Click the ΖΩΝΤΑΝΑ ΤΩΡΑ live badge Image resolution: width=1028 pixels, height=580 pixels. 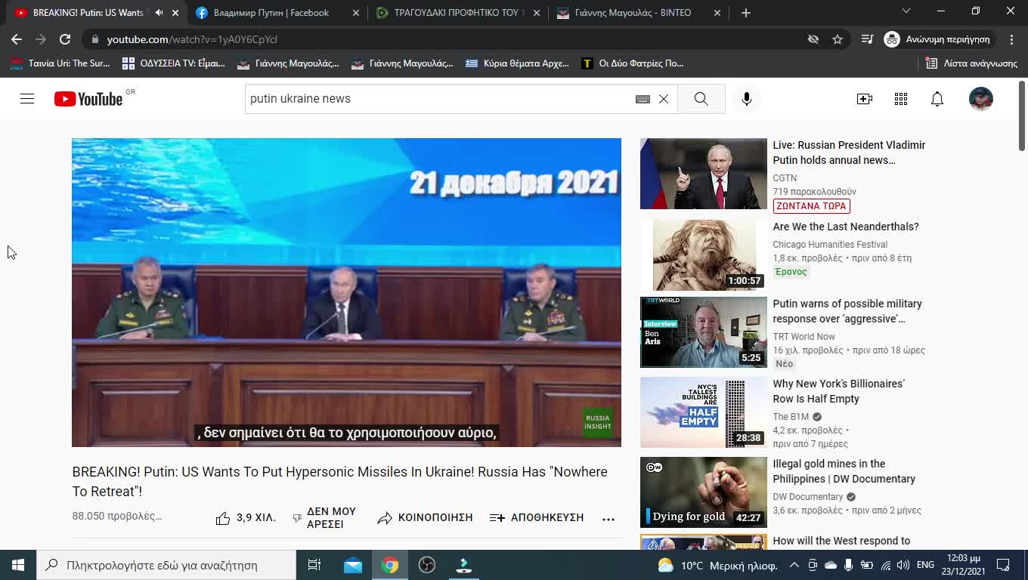click(x=811, y=206)
